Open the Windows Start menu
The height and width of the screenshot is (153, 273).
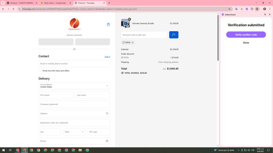(3, 150)
